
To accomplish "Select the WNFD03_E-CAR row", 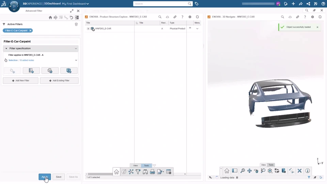I will (x=143, y=29).
